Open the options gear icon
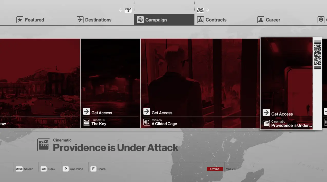The width and height of the screenshot is (327, 182). [x=321, y=20]
